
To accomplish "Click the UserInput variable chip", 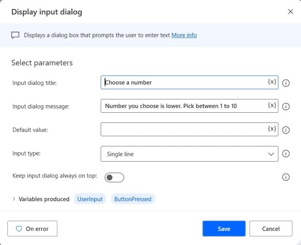I will pos(90,199).
